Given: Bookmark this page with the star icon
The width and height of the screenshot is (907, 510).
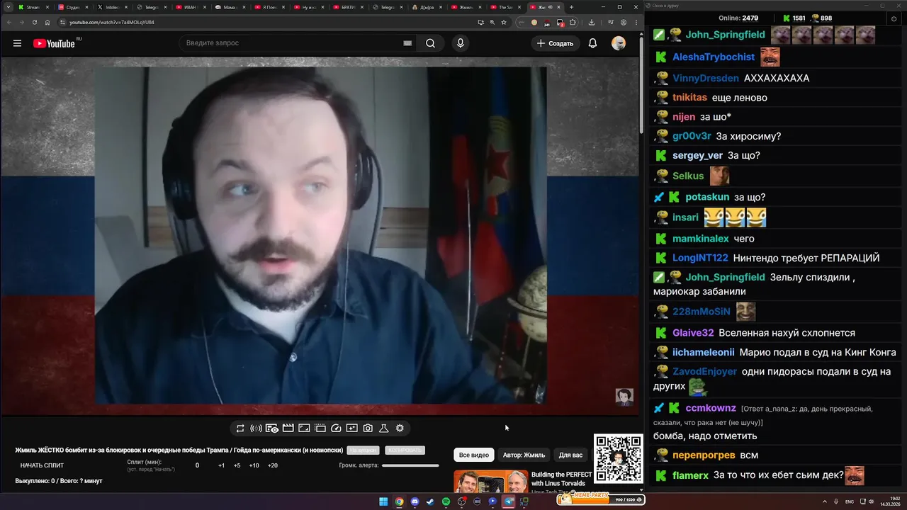Looking at the screenshot, I should [504, 22].
